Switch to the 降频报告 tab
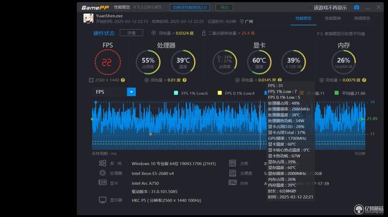Screen dimensions: 388x217 click(x=362, y=18)
